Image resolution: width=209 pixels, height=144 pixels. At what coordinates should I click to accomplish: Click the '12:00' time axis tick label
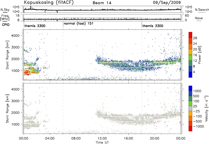pos(102,139)
